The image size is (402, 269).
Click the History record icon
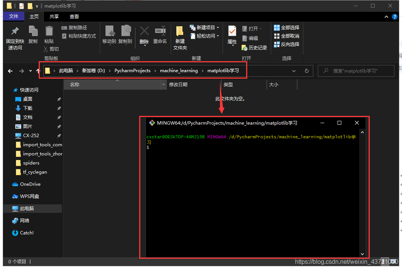(244, 48)
